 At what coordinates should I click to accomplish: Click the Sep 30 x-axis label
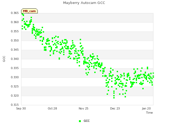click(x=21, y=108)
